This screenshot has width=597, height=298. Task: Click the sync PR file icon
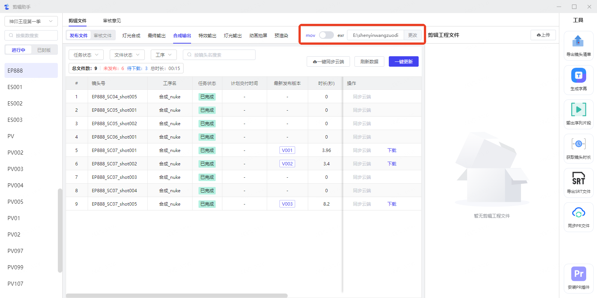pos(578,213)
